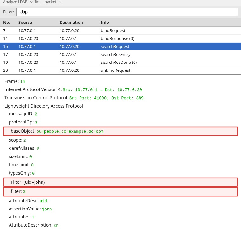Select packet 23 unbindRequest row

[120, 70]
